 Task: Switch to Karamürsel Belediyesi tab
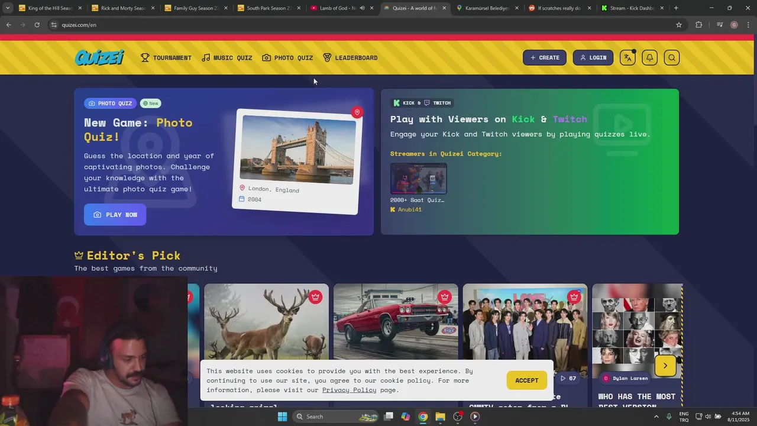pyautogui.click(x=487, y=8)
